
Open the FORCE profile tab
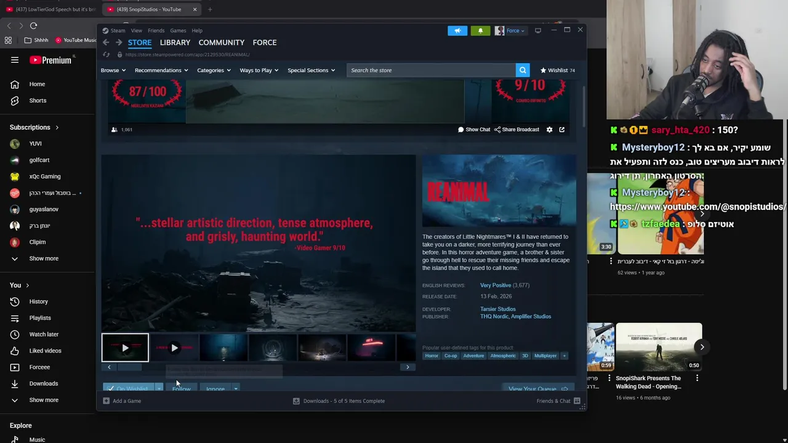(265, 42)
